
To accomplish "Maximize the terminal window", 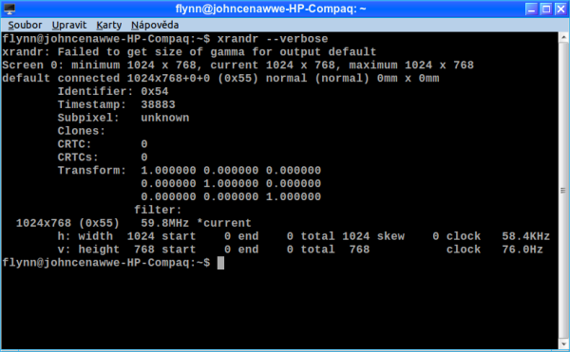I will pyautogui.click(x=546, y=9).
